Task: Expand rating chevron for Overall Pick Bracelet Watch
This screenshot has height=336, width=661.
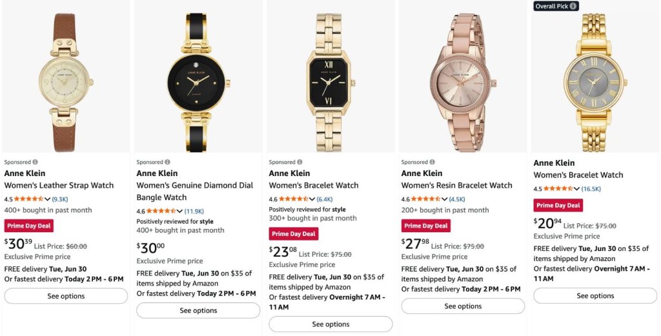Action: (576, 188)
